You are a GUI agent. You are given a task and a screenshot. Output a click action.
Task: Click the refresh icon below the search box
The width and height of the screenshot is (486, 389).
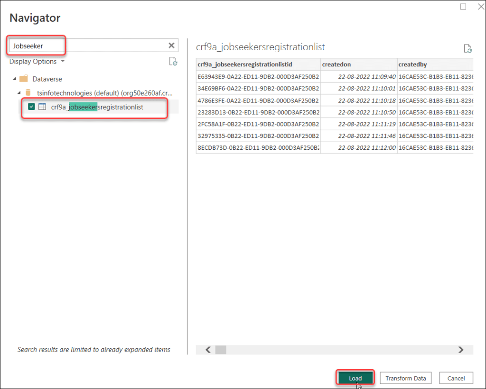[x=173, y=61]
